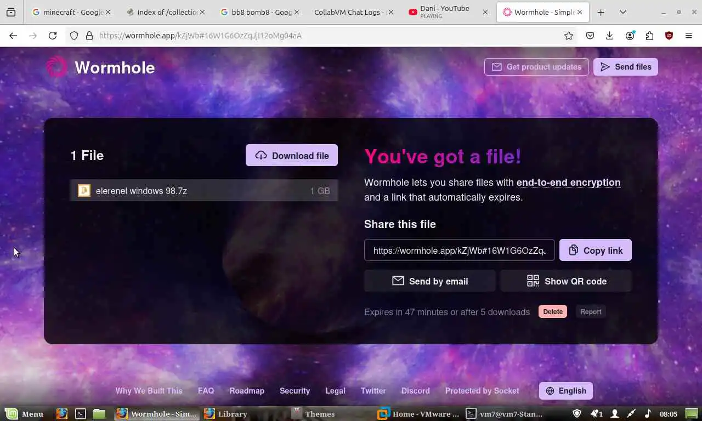Bookmark this page with the star

[569, 36]
